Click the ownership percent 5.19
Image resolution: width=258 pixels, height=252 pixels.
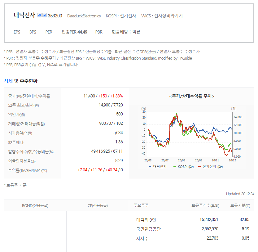pyautogui.click(x=245, y=229)
